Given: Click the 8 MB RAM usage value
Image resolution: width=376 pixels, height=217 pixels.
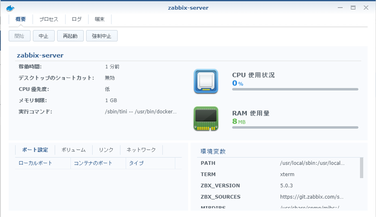Looking at the screenshot, I should coord(239,121).
